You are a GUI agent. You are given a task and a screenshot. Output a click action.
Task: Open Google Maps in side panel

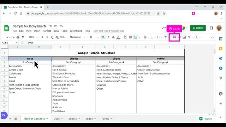[x=221, y=78]
